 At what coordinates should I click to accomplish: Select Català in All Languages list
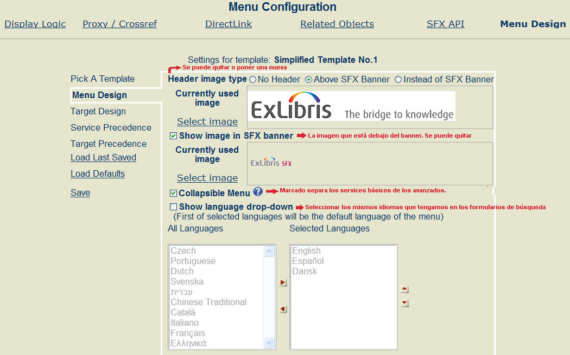coord(183,313)
